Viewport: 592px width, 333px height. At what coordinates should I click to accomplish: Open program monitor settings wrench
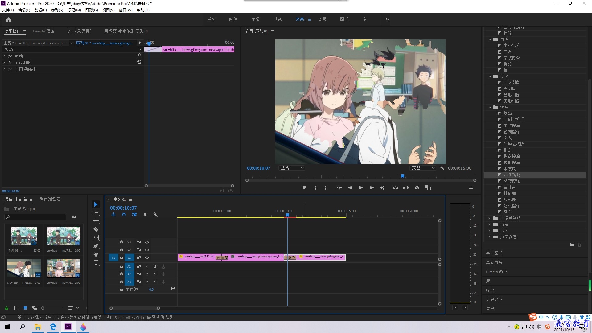click(442, 168)
